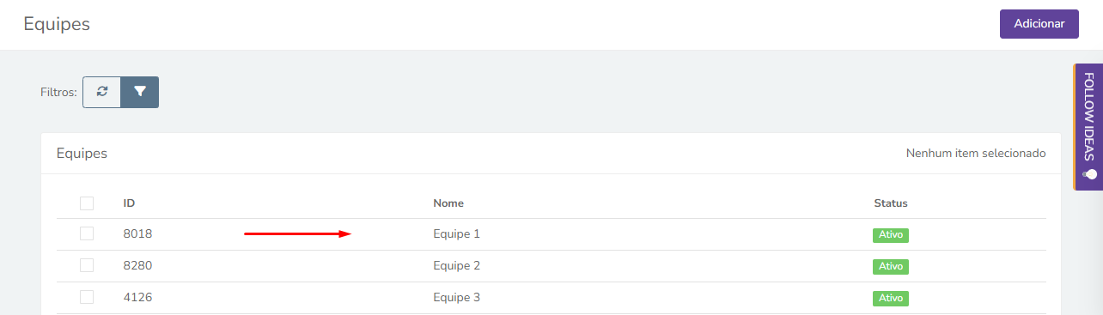Open the Equipe 2 row name
This screenshot has height=315, width=1103.
tap(457, 265)
